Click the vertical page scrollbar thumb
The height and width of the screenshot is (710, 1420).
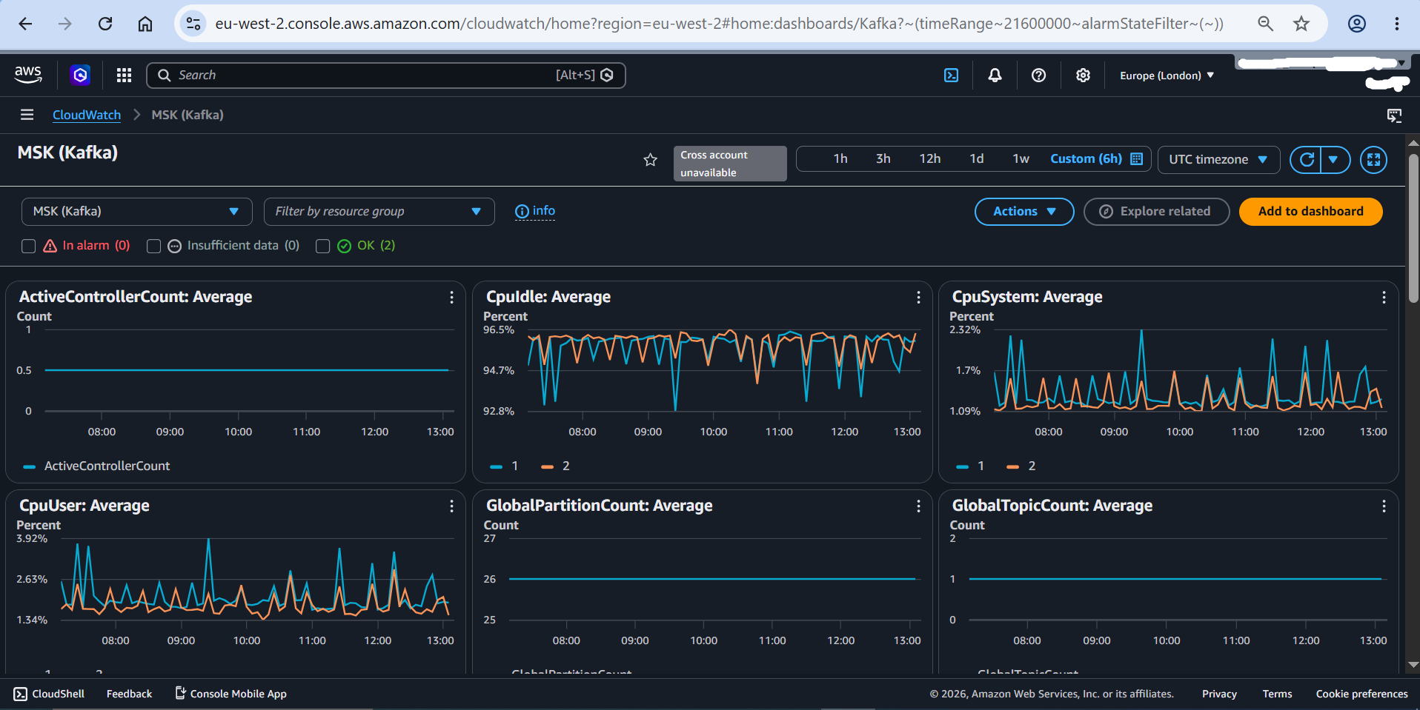click(x=1413, y=228)
